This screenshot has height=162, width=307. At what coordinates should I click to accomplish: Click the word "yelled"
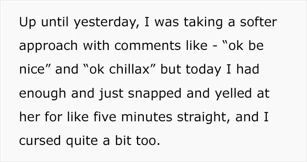tap(233, 94)
